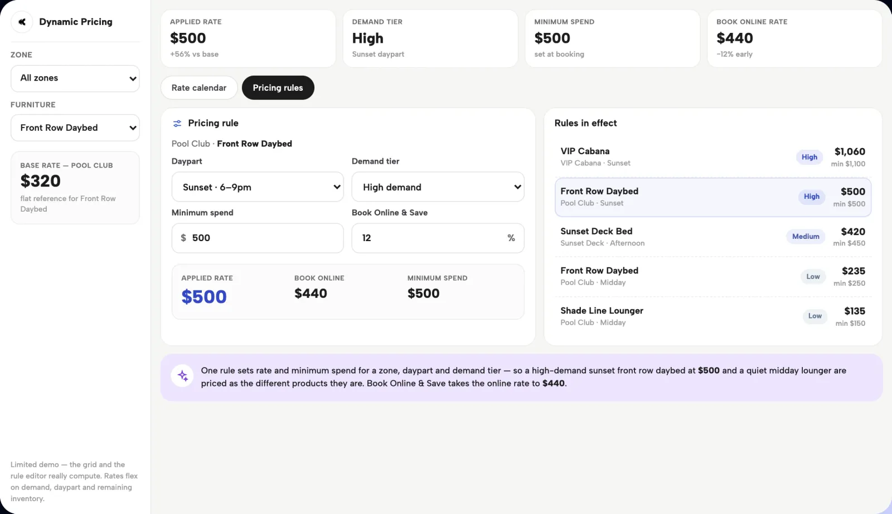Open the Front Row Daybed furniture dropdown
892x514 pixels.
coord(75,128)
